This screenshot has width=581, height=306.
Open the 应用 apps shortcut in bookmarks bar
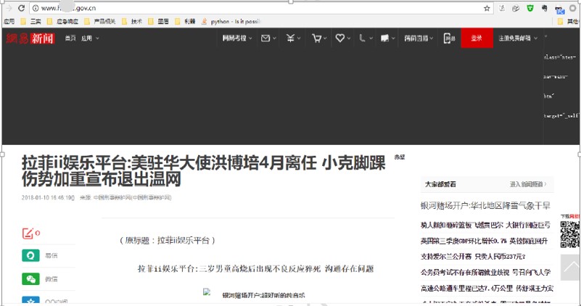pos(9,22)
